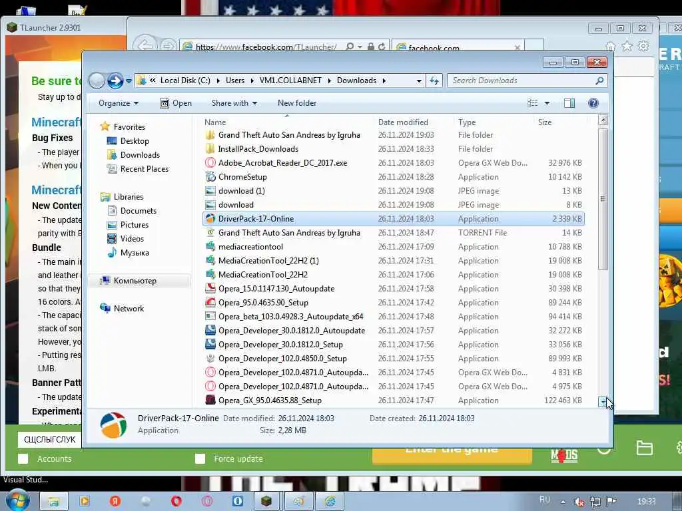Viewport: 682px width, 511px height.
Task: Select DriverPack-17-Online application icon
Action: click(210, 218)
